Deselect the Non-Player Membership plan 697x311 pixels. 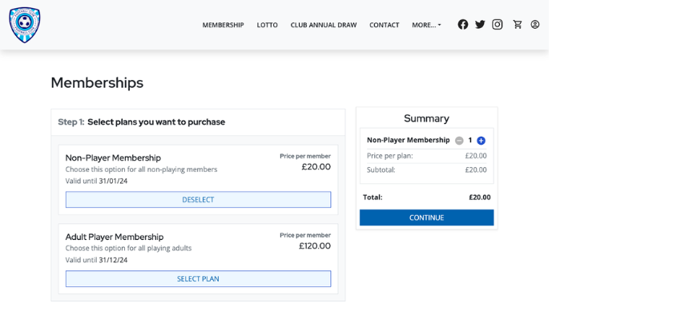pyautogui.click(x=198, y=200)
